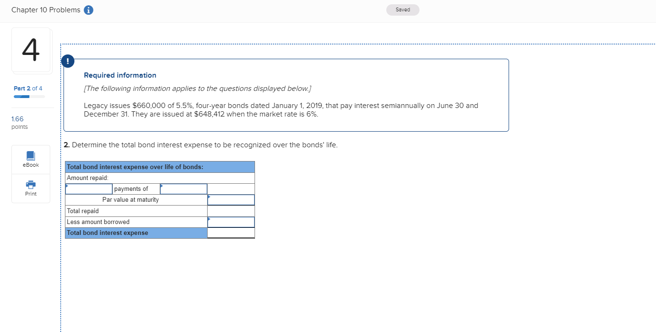
Task: Click the Chapter 10 Problems title
Action: [x=46, y=9]
